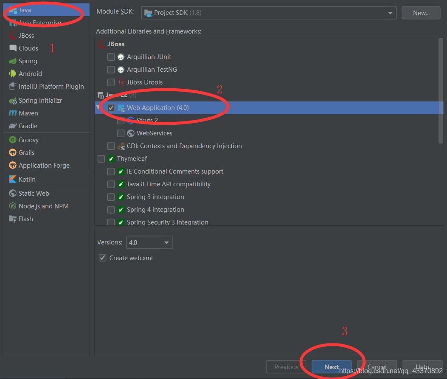Open the Versions 4.0 dropdown
The image size is (447, 379).
click(149, 242)
